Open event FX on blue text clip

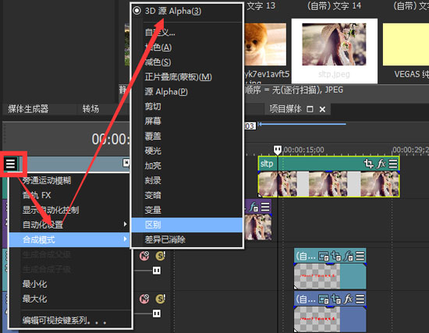[348, 299]
